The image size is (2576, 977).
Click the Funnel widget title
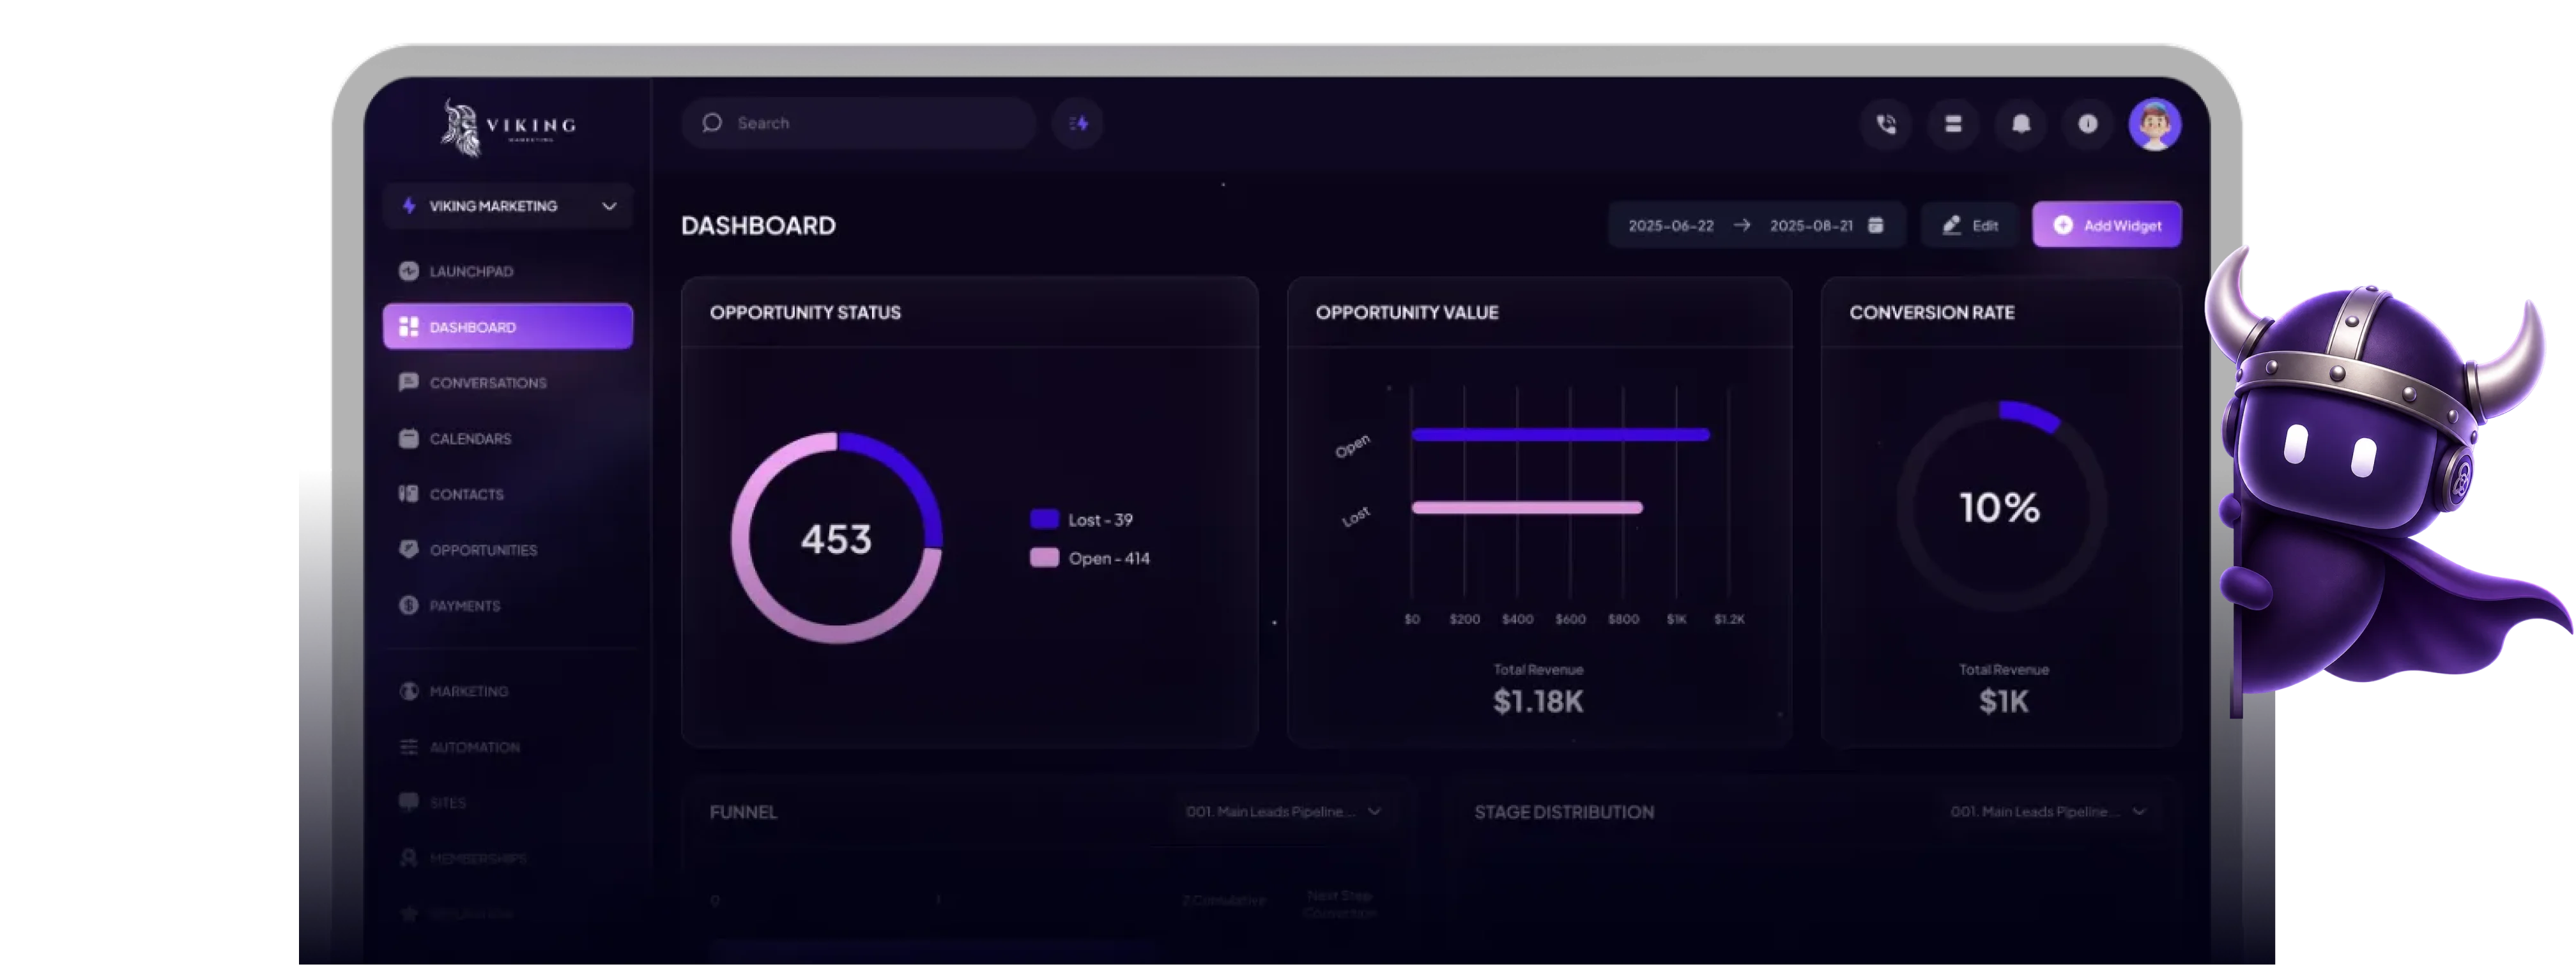click(x=743, y=812)
